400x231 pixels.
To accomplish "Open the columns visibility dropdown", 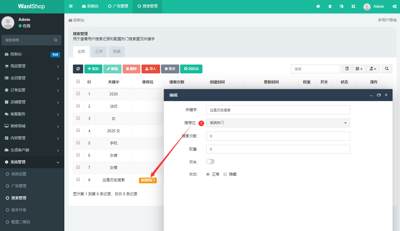I will click(359, 69).
